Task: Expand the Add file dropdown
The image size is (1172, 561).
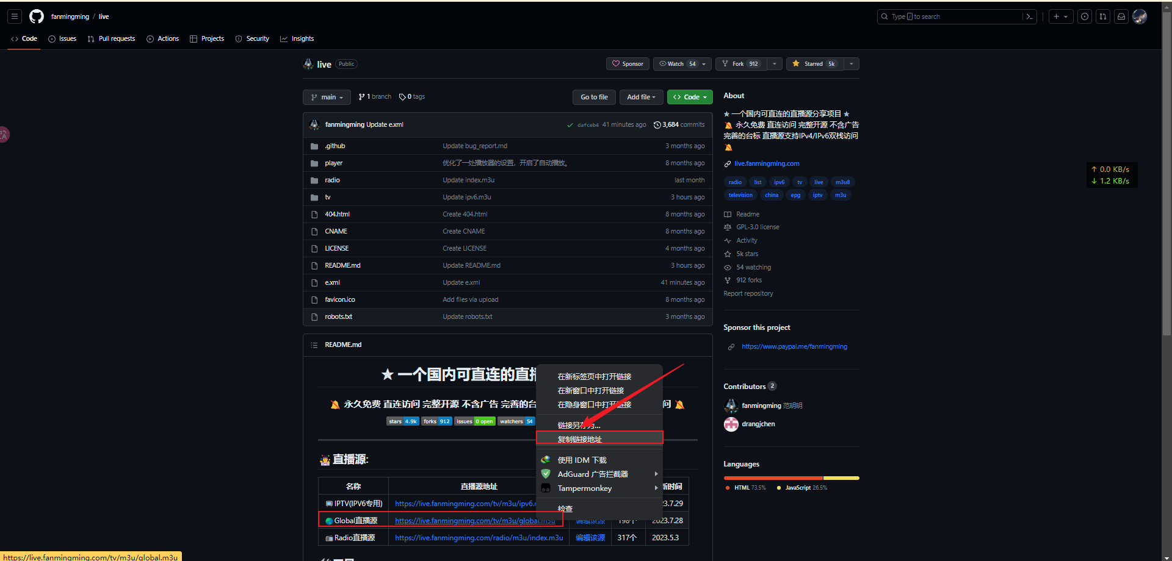Action: tap(640, 97)
